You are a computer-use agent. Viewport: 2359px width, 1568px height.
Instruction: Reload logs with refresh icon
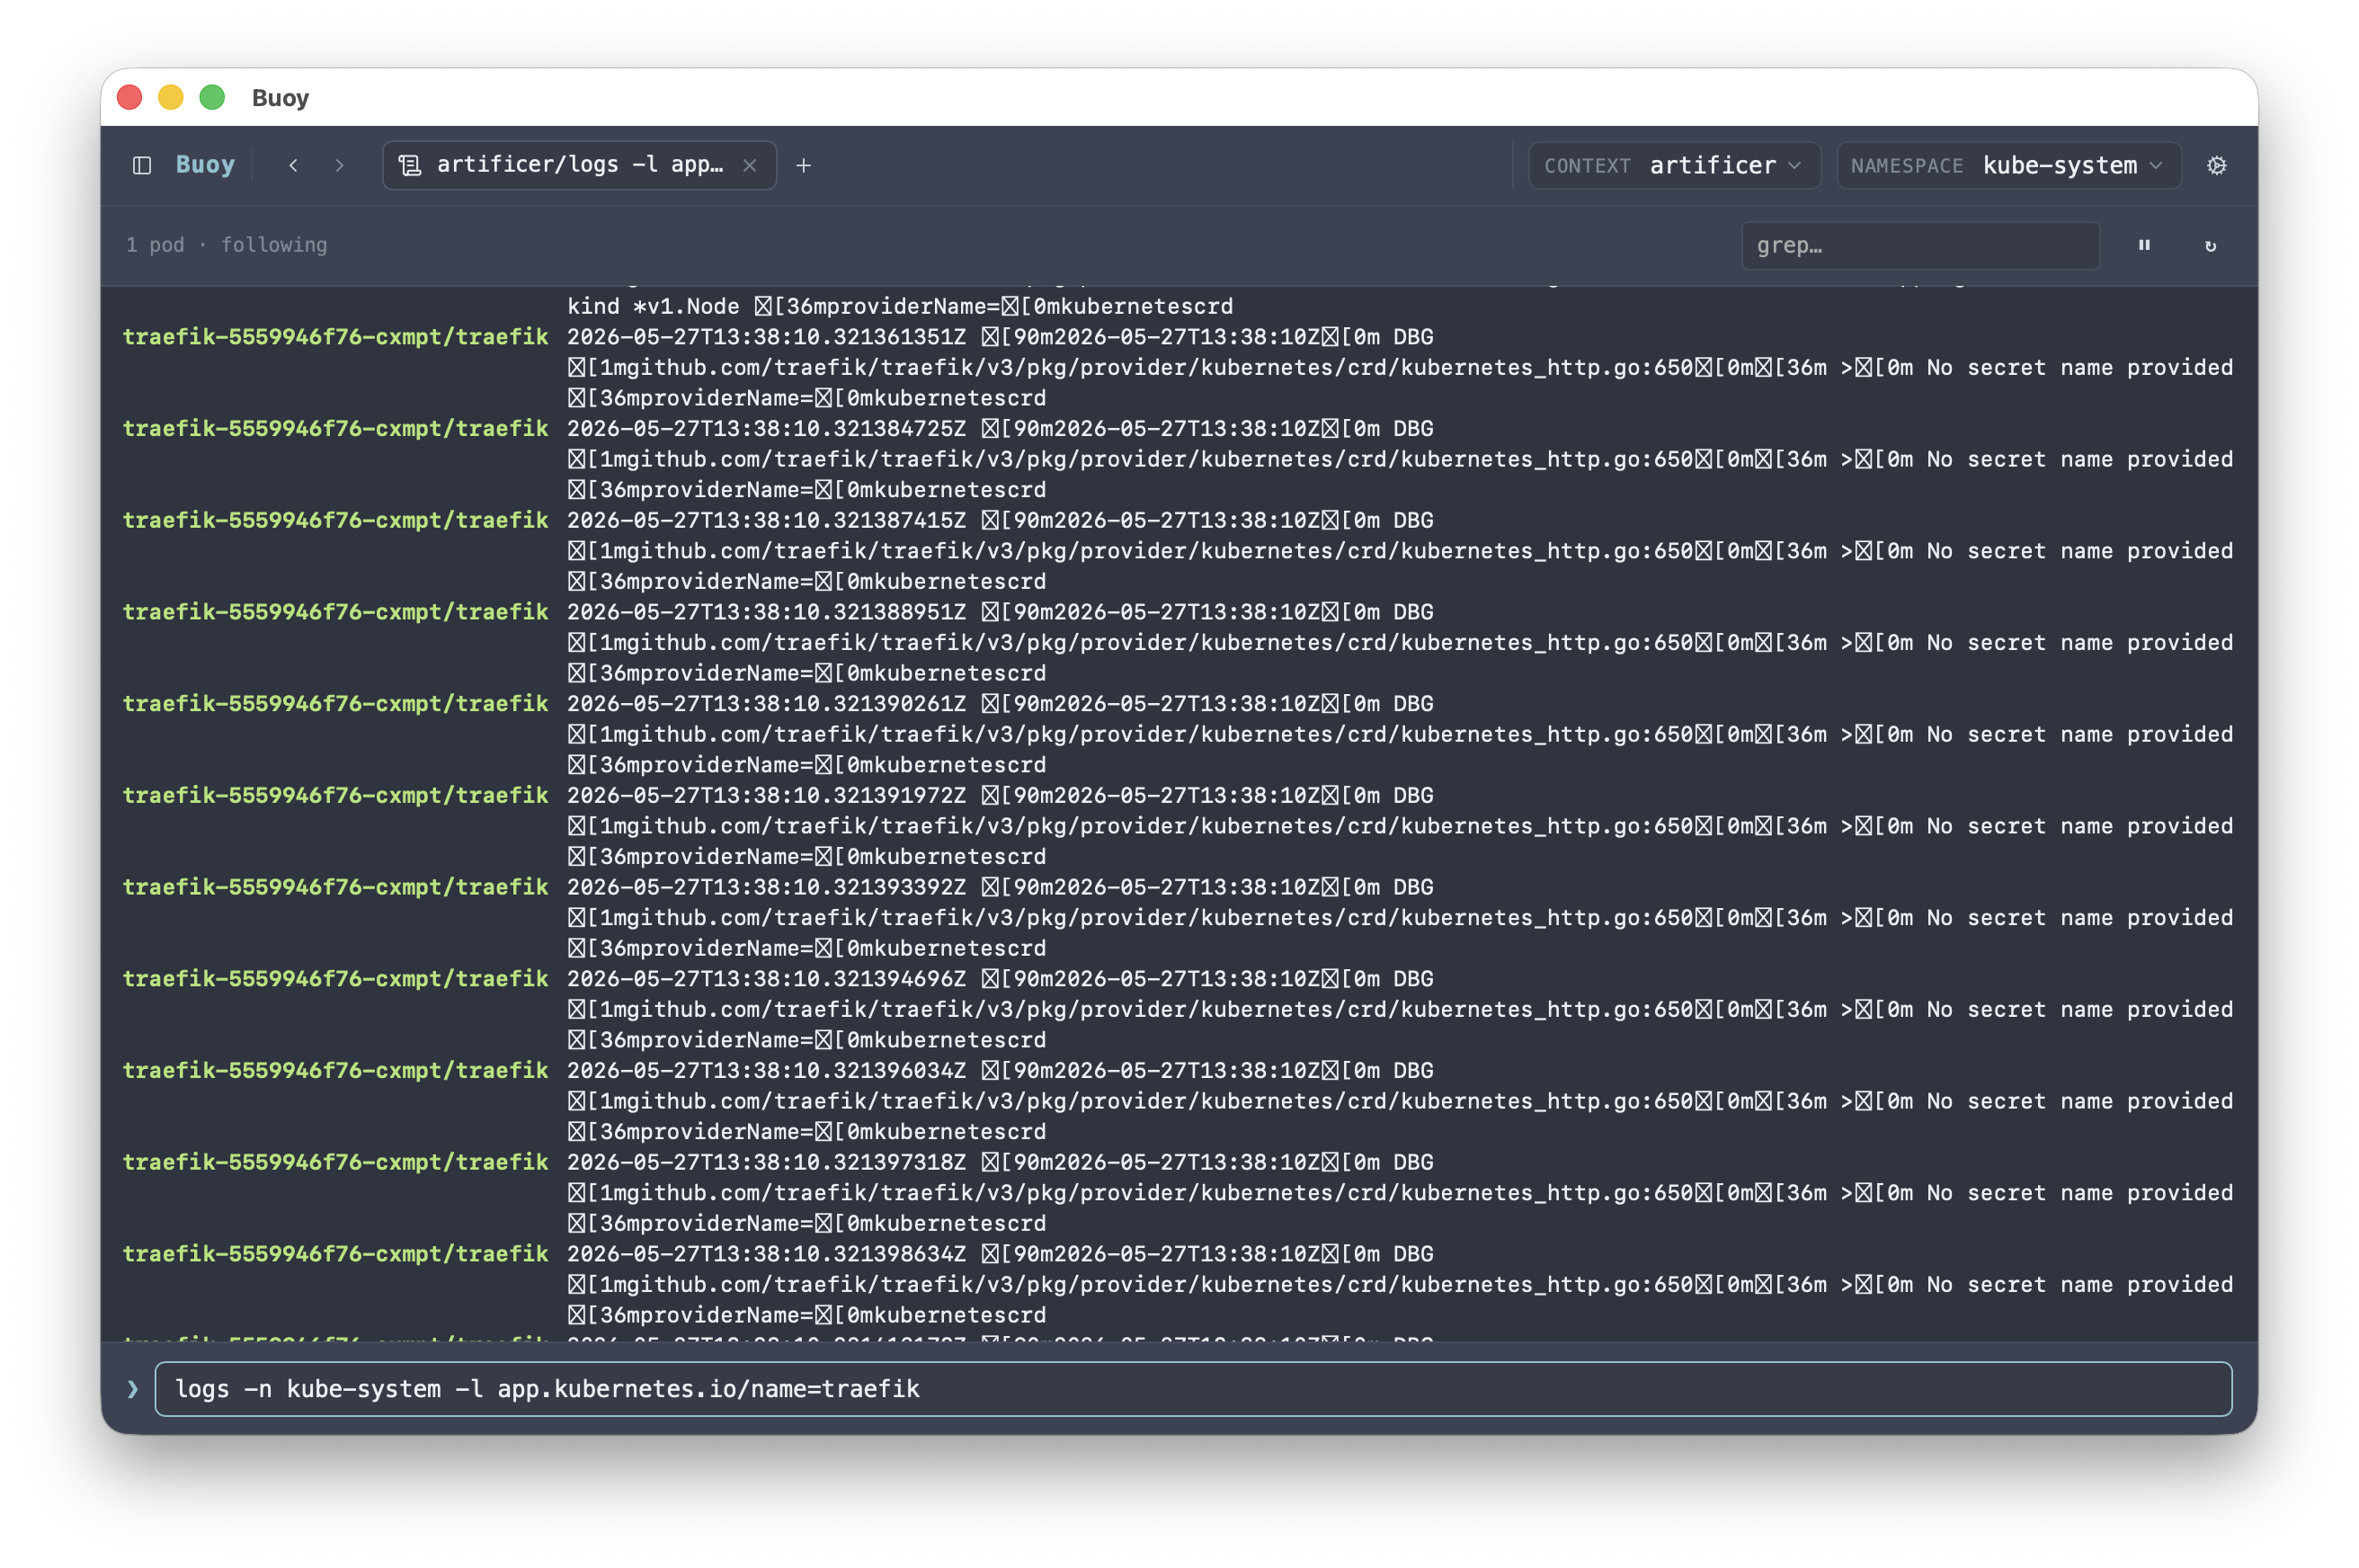click(2210, 245)
